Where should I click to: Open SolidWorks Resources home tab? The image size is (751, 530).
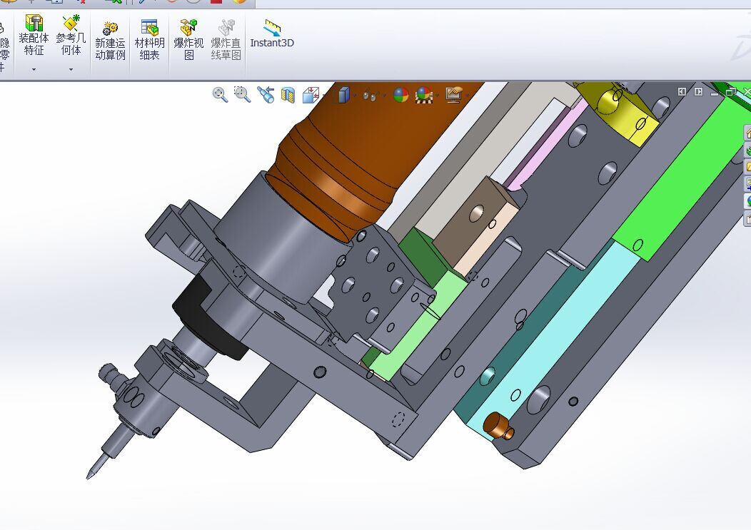[747, 133]
